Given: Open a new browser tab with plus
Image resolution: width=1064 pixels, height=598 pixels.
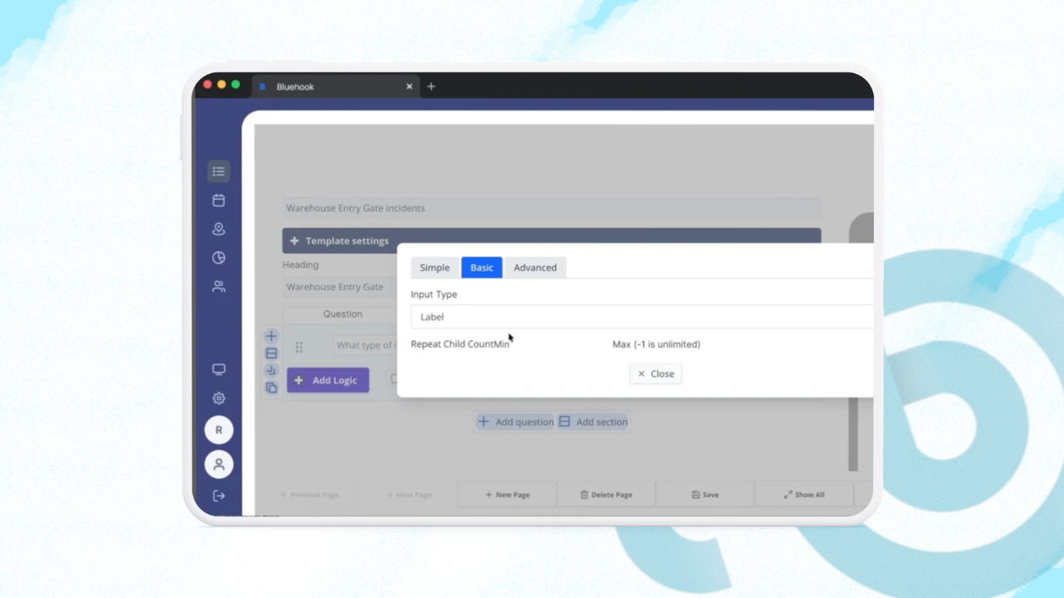Looking at the screenshot, I should click(431, 86).
